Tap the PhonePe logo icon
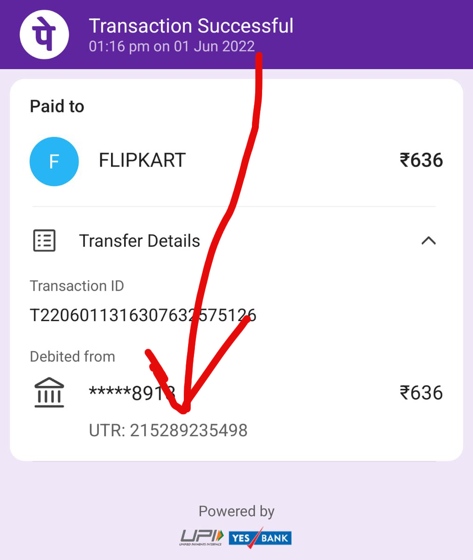473x560 pixels. (44, 34)
